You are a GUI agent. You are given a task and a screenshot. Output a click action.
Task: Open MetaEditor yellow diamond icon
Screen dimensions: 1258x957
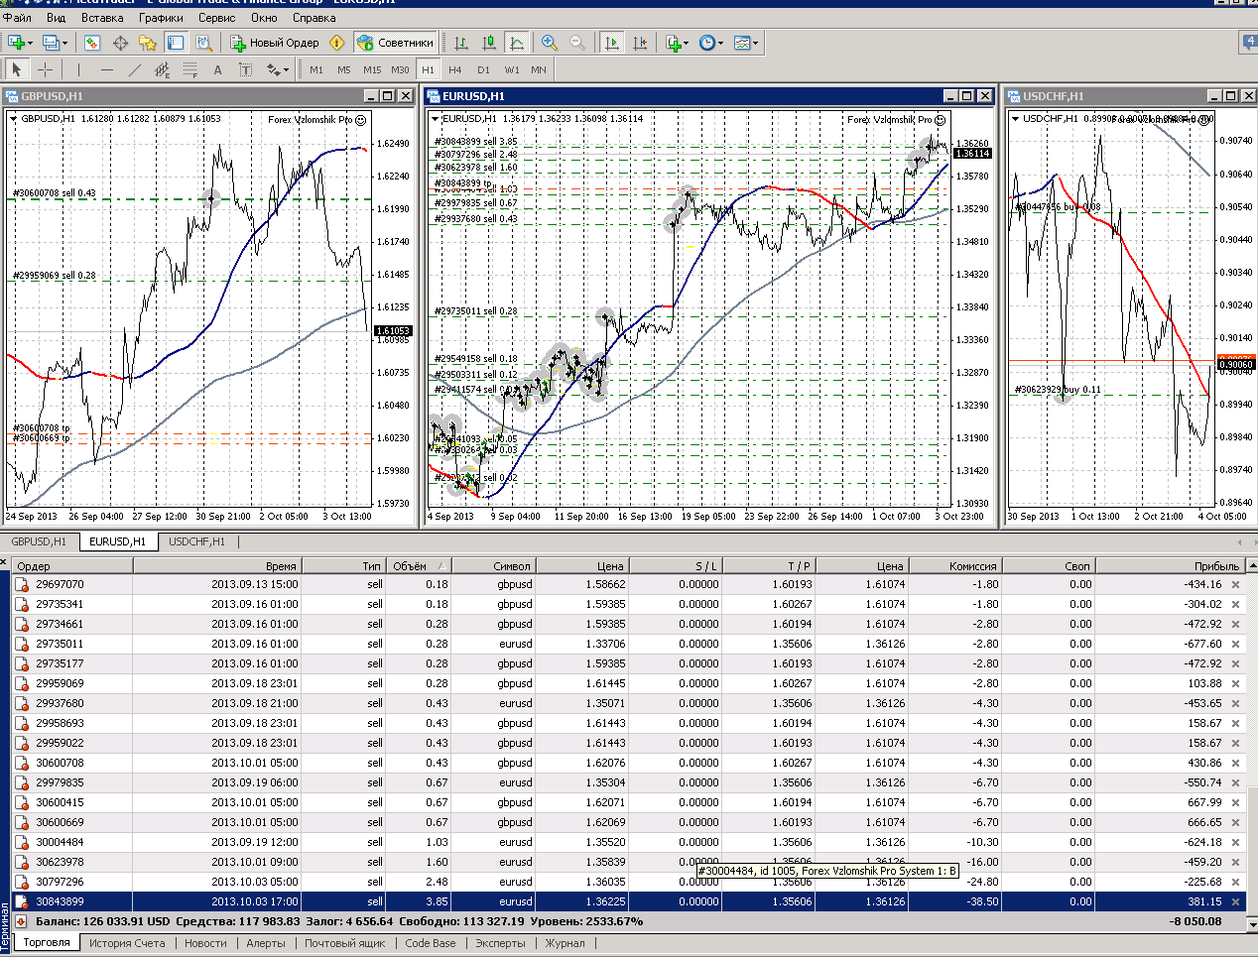[x=337, y=43]
